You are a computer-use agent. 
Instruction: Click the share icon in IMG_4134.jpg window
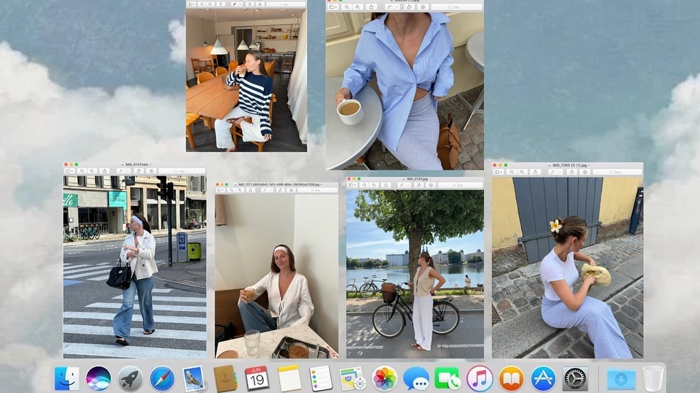coord(386,185)
